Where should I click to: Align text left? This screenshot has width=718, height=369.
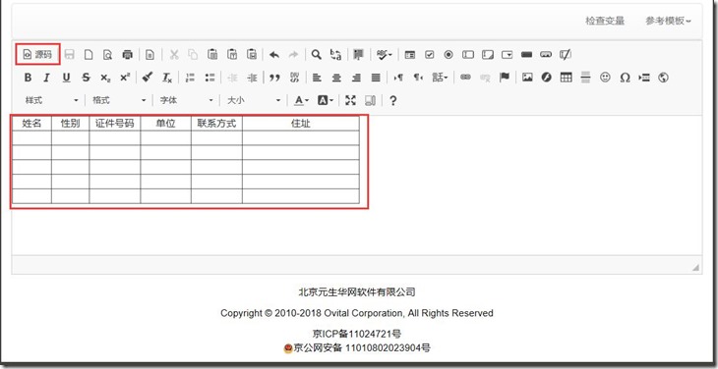point(317,78)
